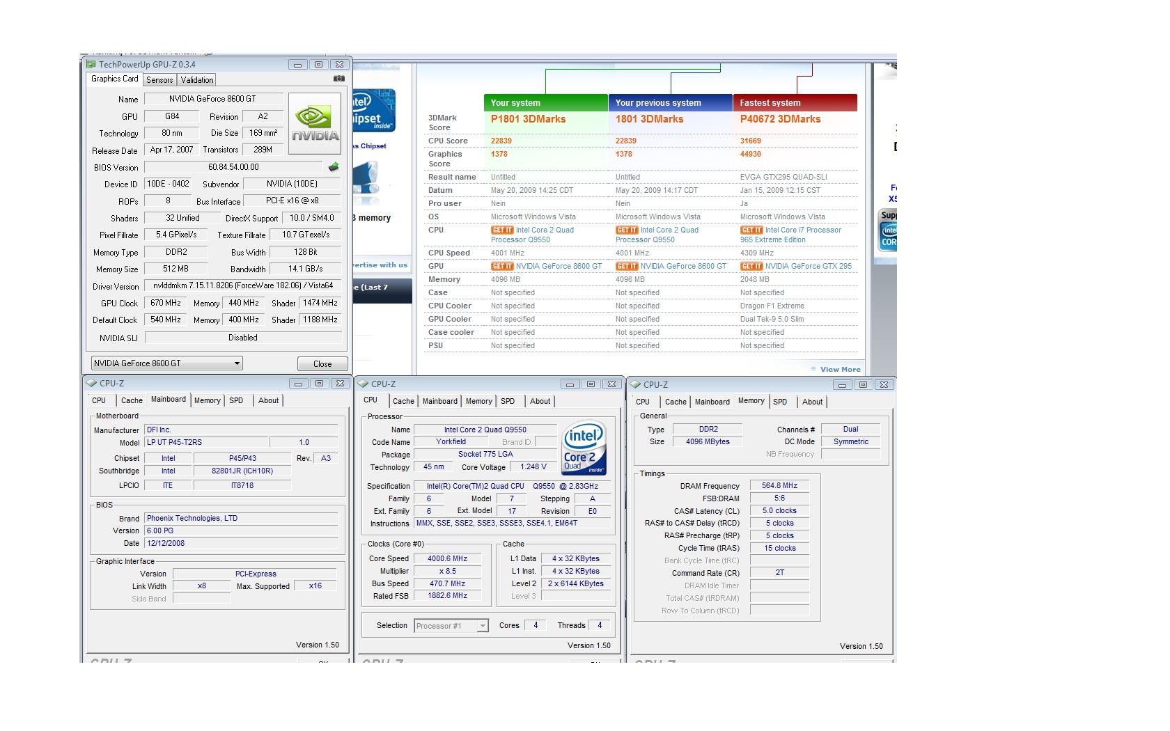Click the Core Speed value 4000.6 MHz
1170x731 pixels.
pyautogui.click(x=447, y=558)
